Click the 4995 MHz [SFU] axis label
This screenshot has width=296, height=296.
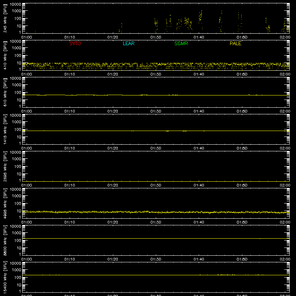click(x=5, y=203)
